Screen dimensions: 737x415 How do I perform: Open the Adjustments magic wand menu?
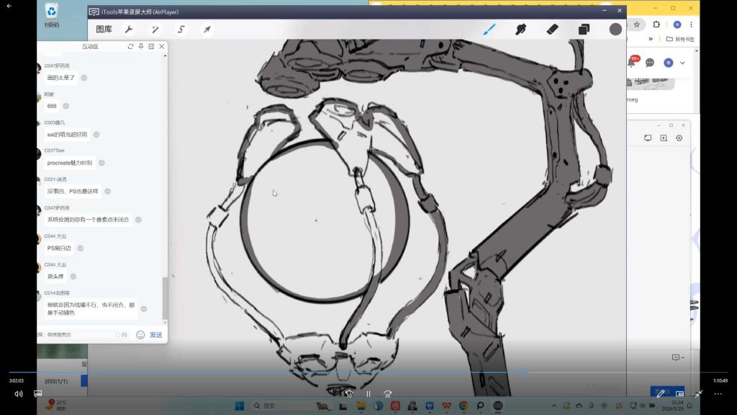(x=155, y=30)
